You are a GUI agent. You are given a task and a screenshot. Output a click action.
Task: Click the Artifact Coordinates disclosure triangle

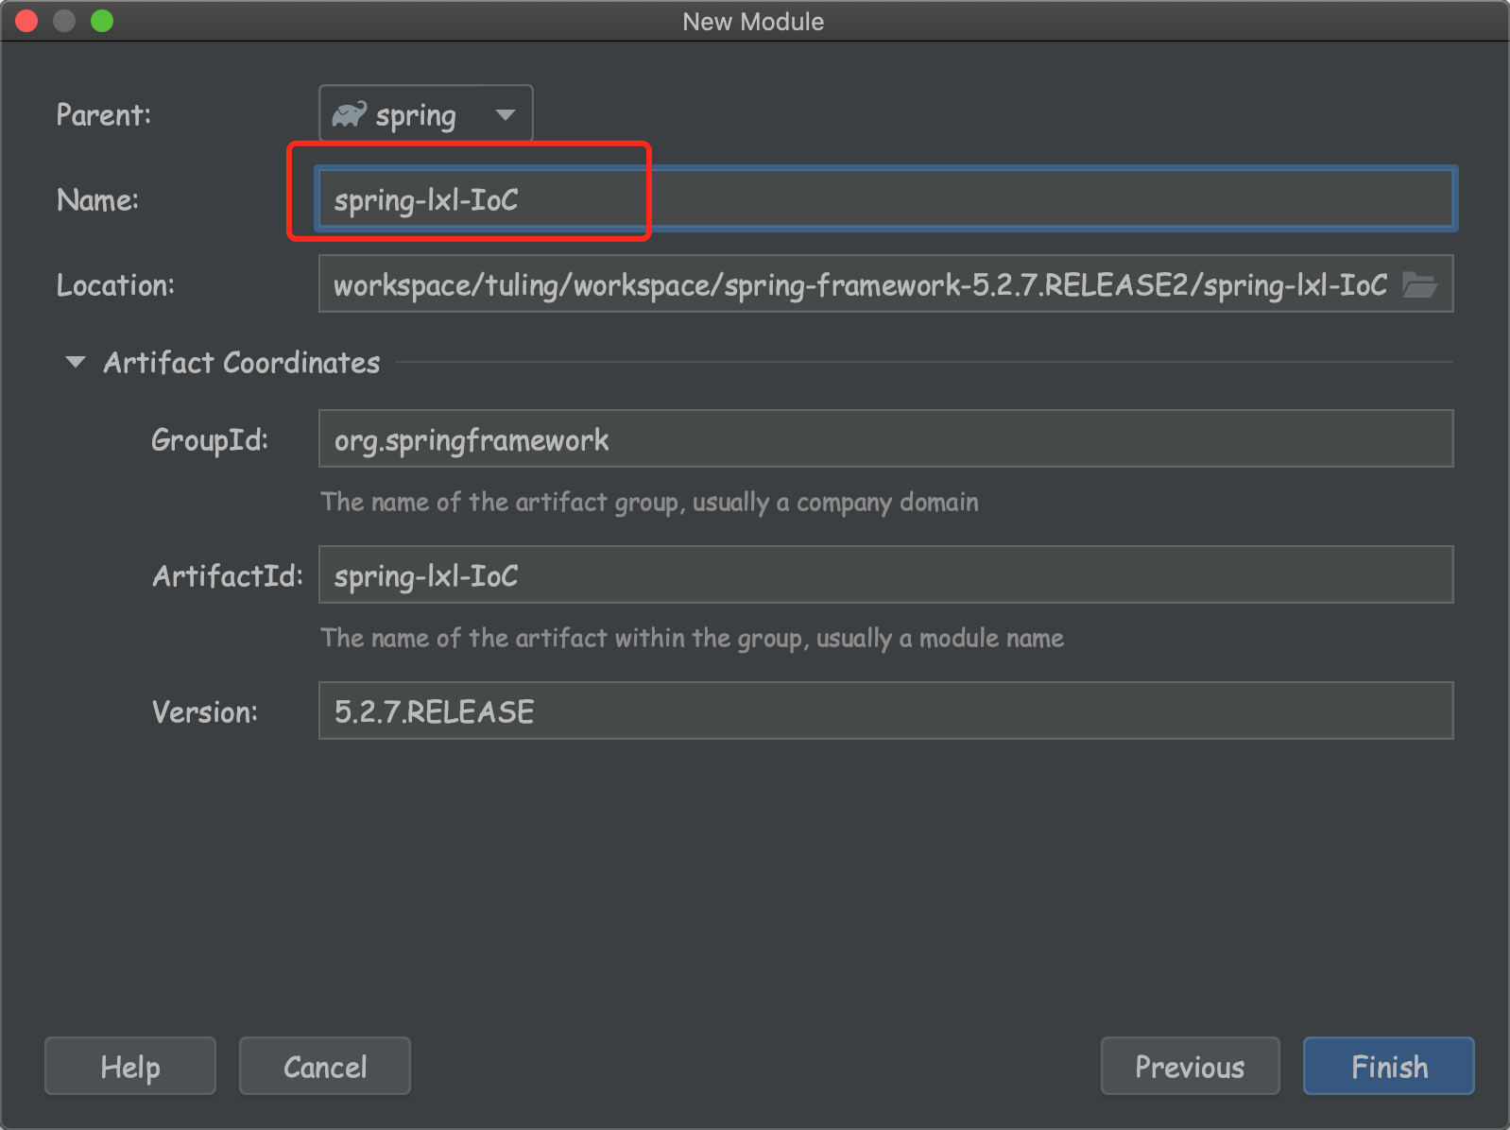click(x=75, y=361)
